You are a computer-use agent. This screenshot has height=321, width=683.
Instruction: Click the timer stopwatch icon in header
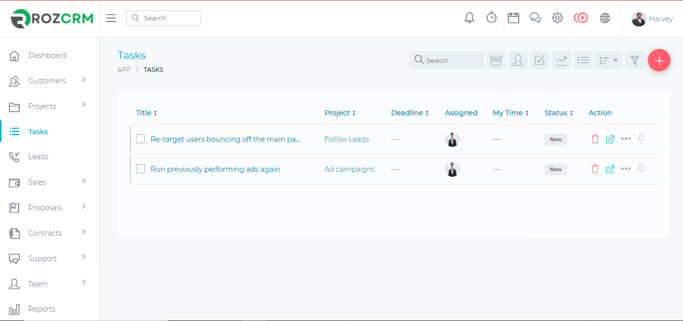(491, 18)
